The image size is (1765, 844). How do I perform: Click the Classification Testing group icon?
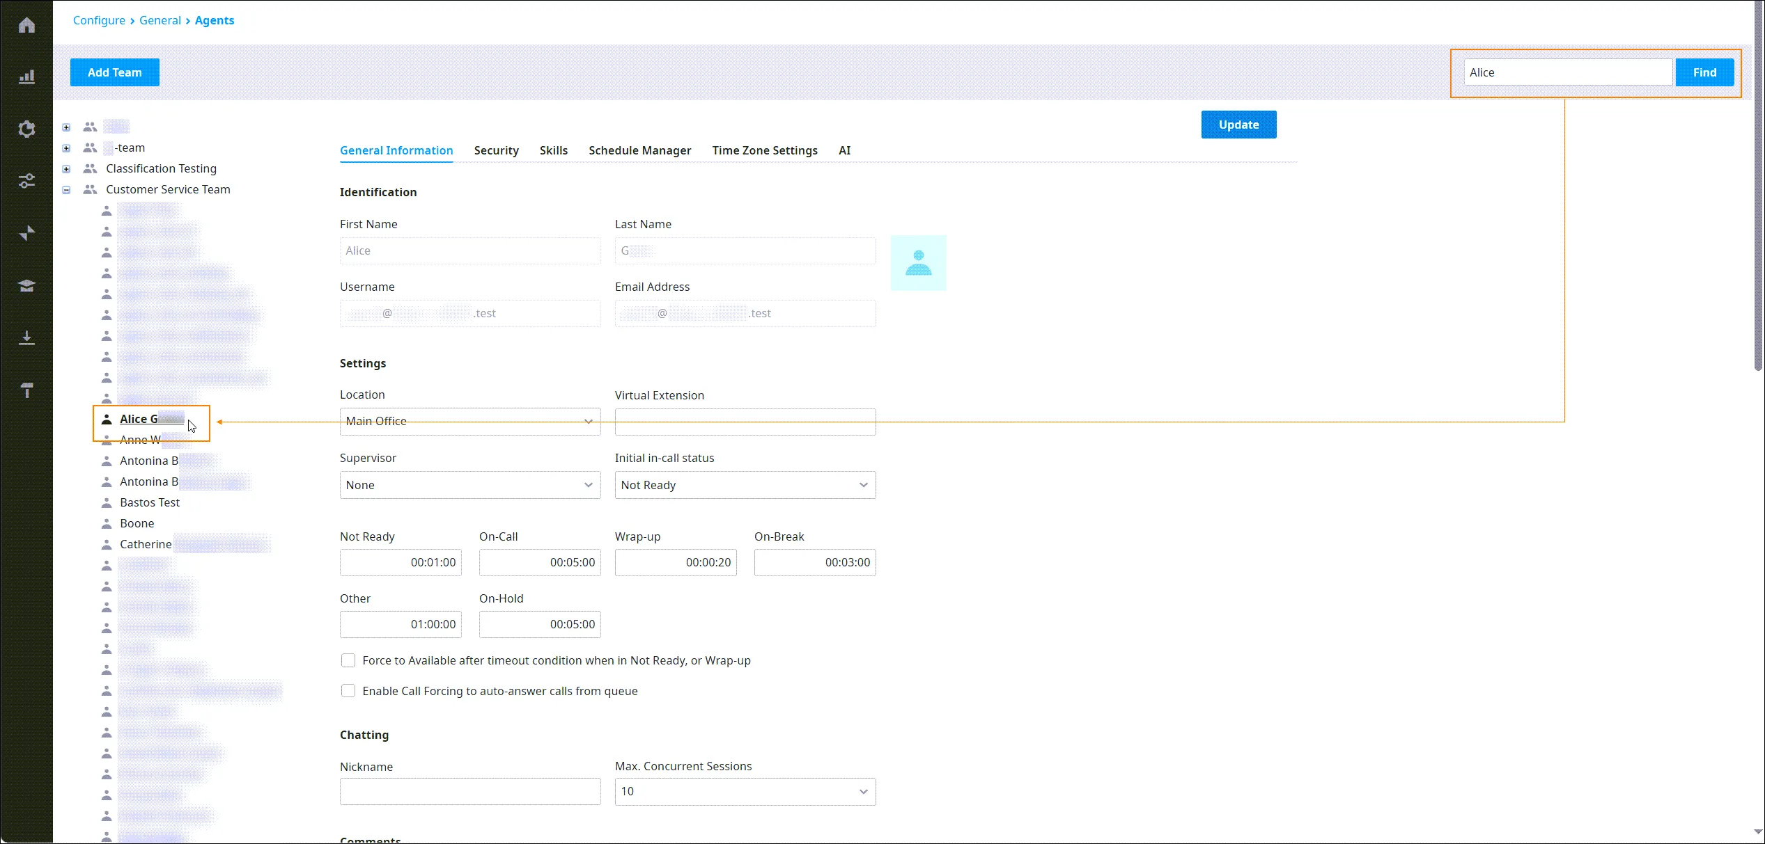pos(90,168)
